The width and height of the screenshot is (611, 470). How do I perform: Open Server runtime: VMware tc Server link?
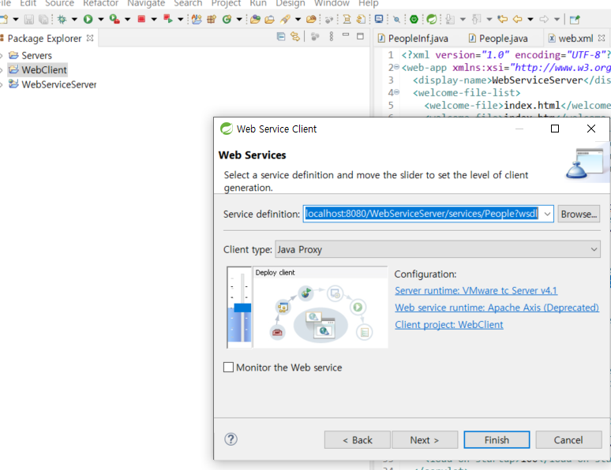476,290
